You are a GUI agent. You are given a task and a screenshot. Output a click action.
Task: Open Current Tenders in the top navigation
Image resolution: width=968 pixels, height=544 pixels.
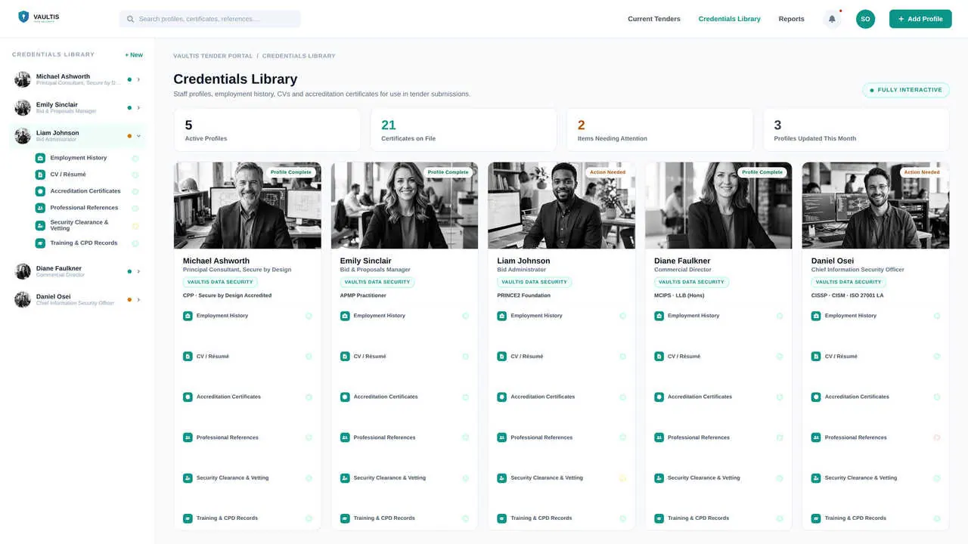click(654, 19)
